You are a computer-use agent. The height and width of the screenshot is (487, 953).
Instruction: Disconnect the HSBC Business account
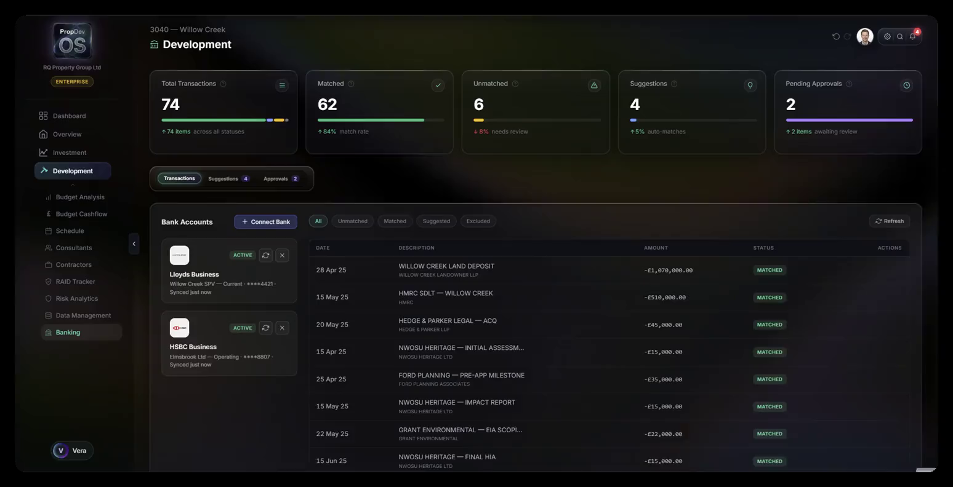[282, 328]
